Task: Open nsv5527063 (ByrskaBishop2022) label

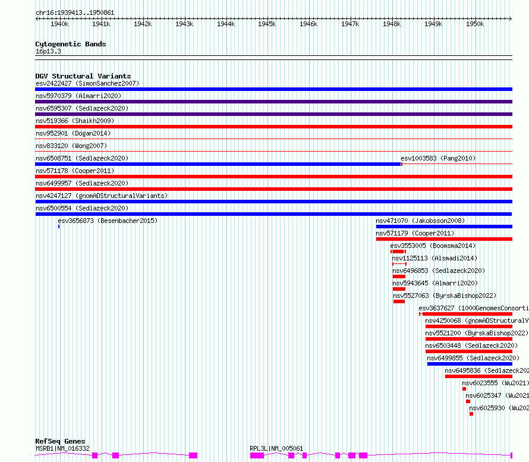Action: tap(445, 296)
